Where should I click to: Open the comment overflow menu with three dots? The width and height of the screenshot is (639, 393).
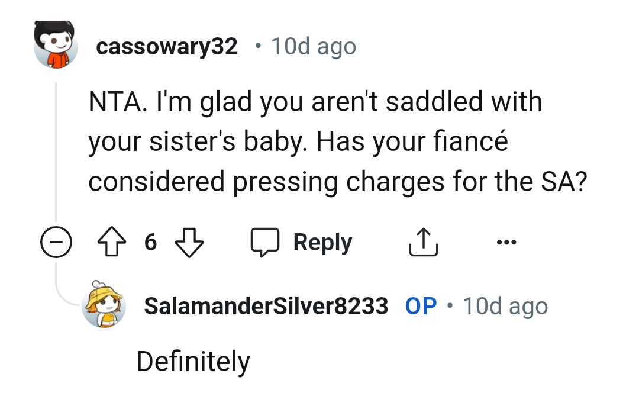coord(506,241)
